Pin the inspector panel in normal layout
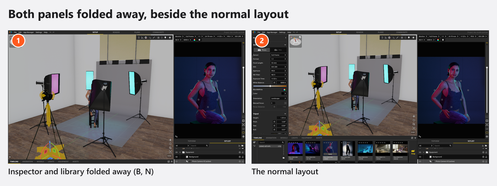The width and height of the screenshot is (497, 186). pyautogui.click(x=285, y=38)
